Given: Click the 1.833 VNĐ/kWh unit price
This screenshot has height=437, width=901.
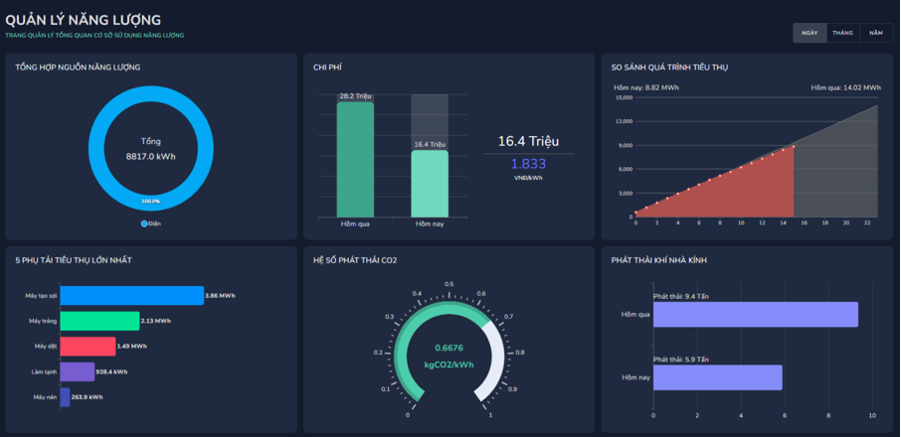Looking at the screenshot, I should tap(528, 165).
